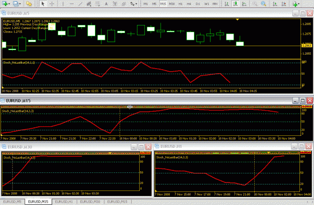Switch timeframe to MN
This screenshot has width=314, height=205.
(x=215, y=4)
